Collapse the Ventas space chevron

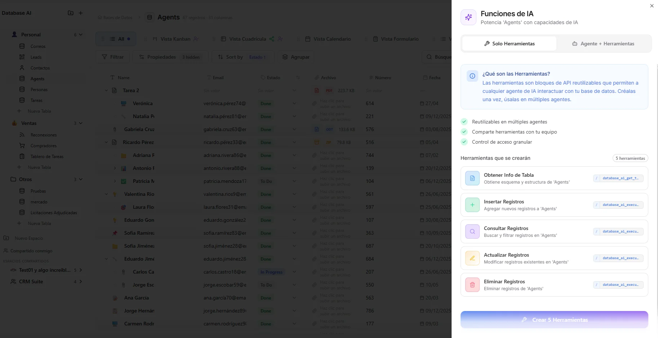(81, 123)
